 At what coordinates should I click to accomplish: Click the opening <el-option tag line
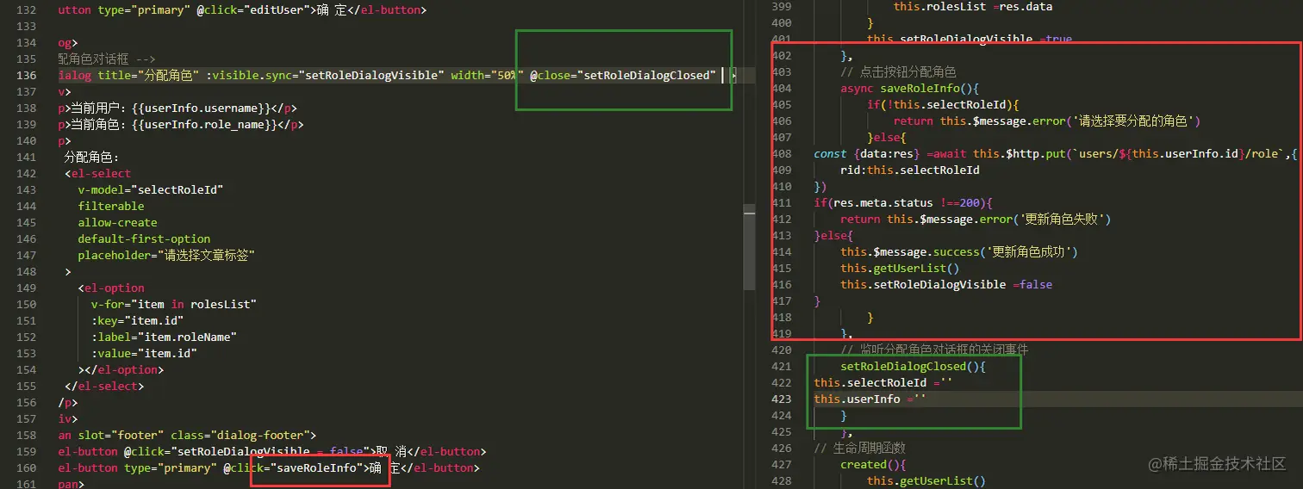point(111,288)
